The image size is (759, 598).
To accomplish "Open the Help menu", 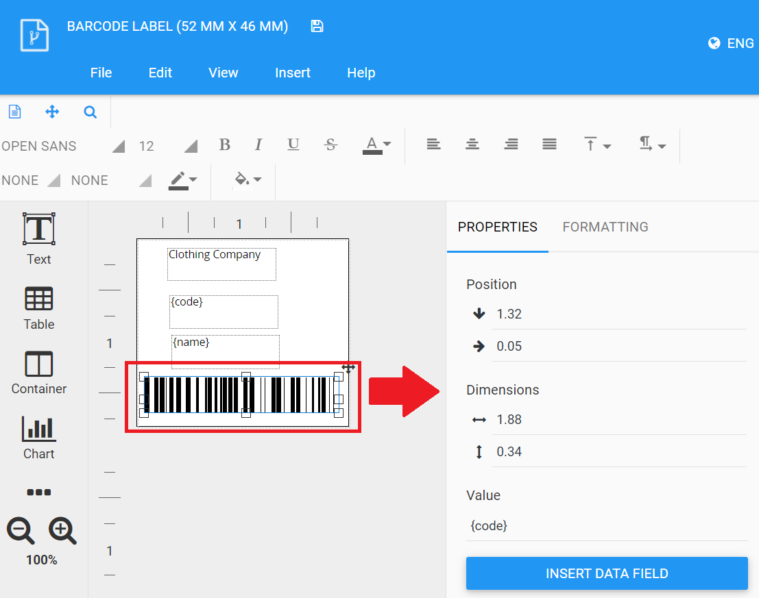I will 361,73.
